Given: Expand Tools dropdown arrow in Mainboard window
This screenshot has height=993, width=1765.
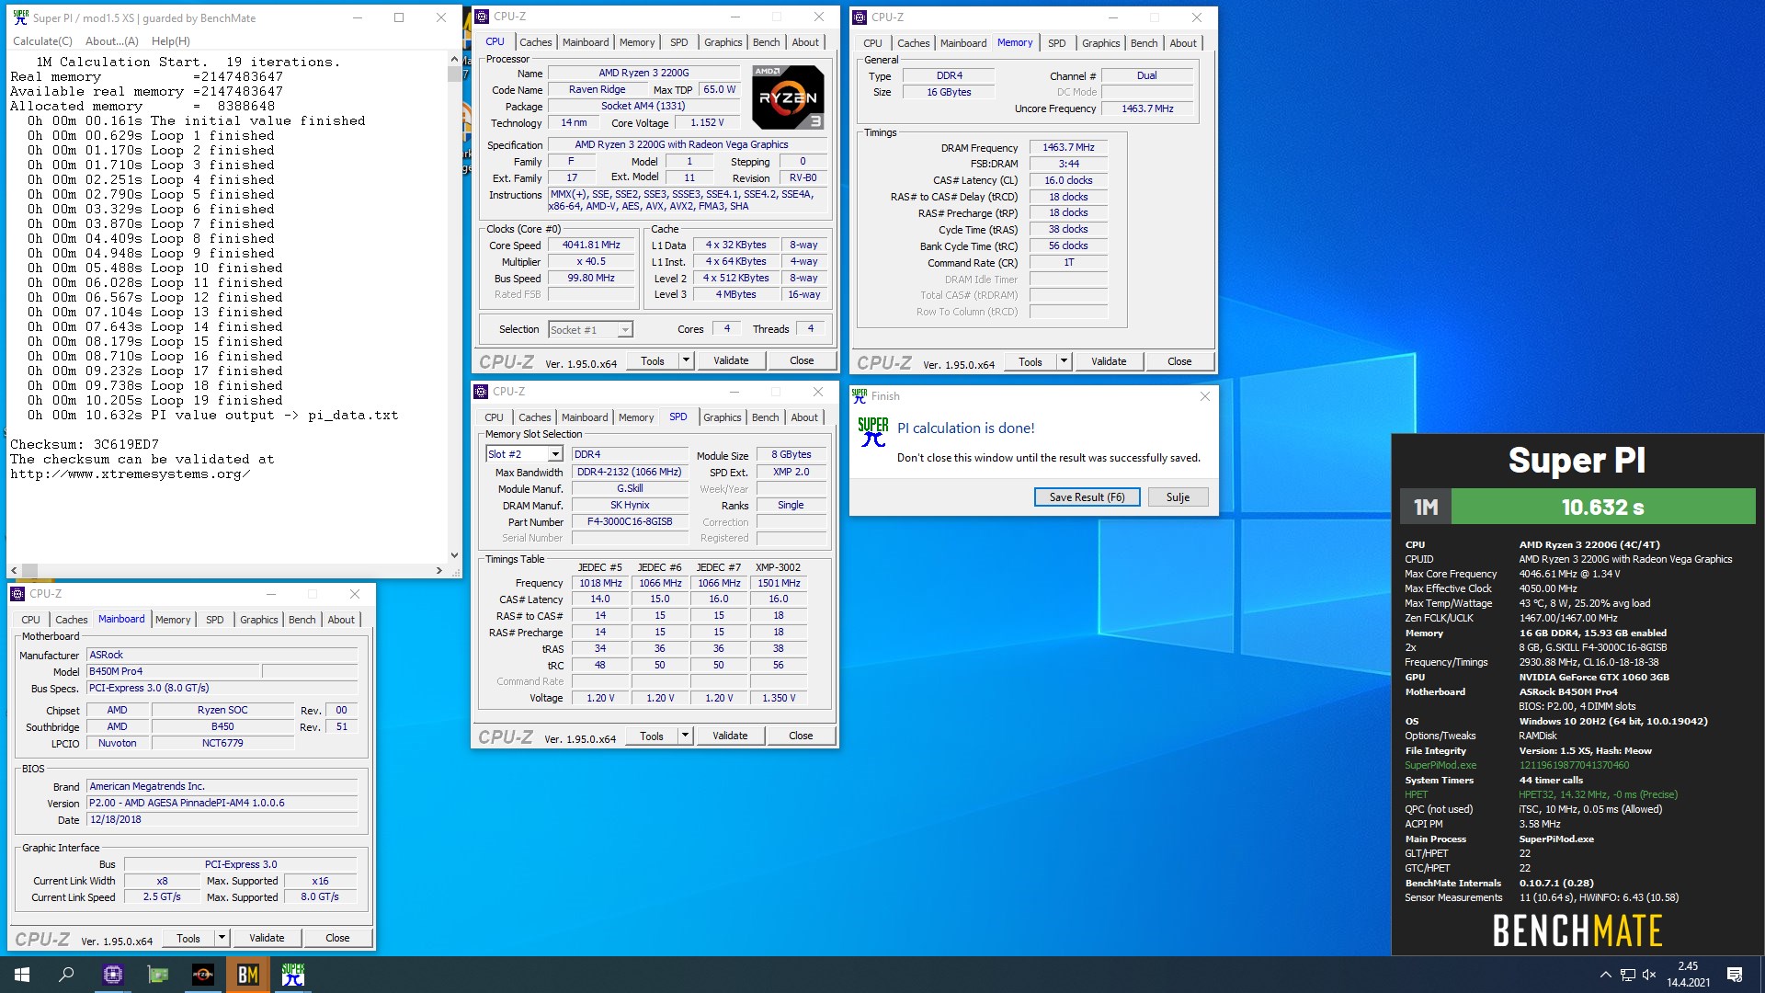Looking at the screenshot, I should pos(222,938).
